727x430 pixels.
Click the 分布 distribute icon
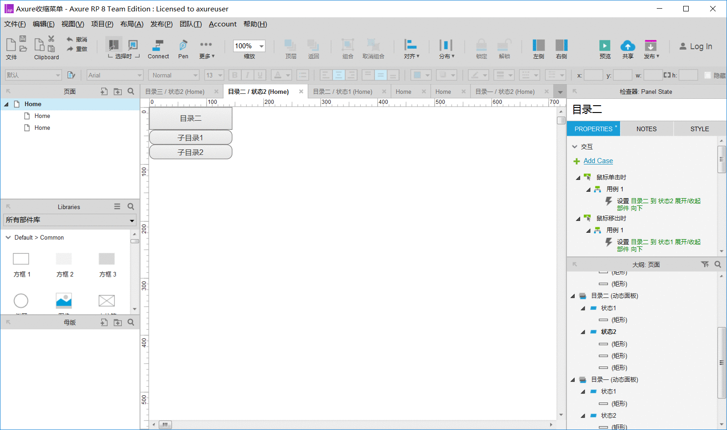tap(446, 45)
